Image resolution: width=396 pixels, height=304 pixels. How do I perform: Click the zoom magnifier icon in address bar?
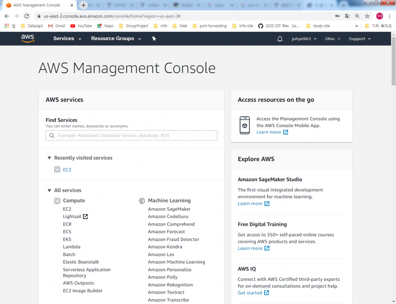point(357,16)
